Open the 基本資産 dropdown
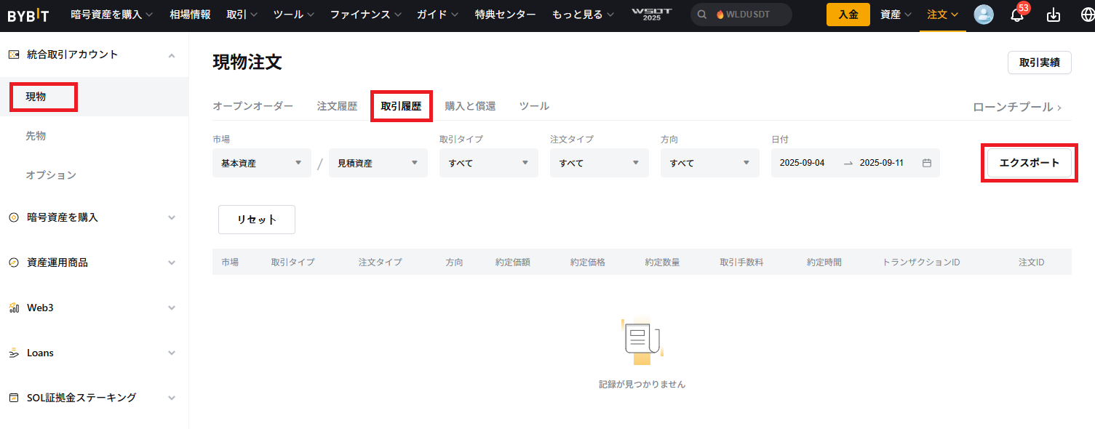The height and width of the screenshot is (429, 1095). click(261, 163)
